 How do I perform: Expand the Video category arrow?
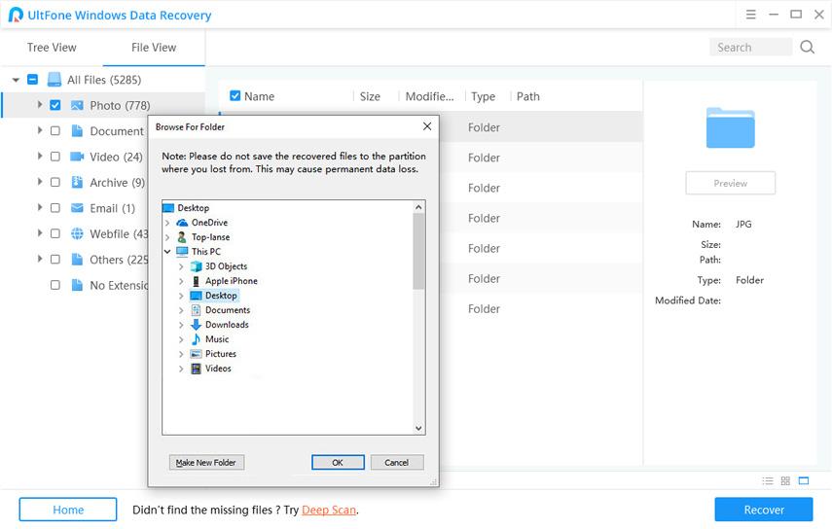click(39, 157)
